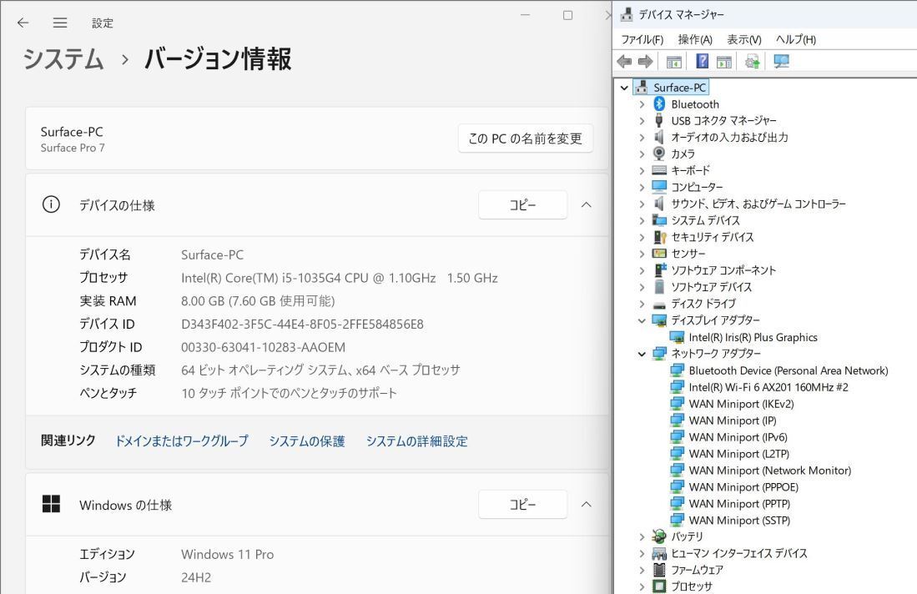The height and width of the screenshot is (594, 917).
Task: Expand the システム デバイス category
Action: tap(642, 220)
